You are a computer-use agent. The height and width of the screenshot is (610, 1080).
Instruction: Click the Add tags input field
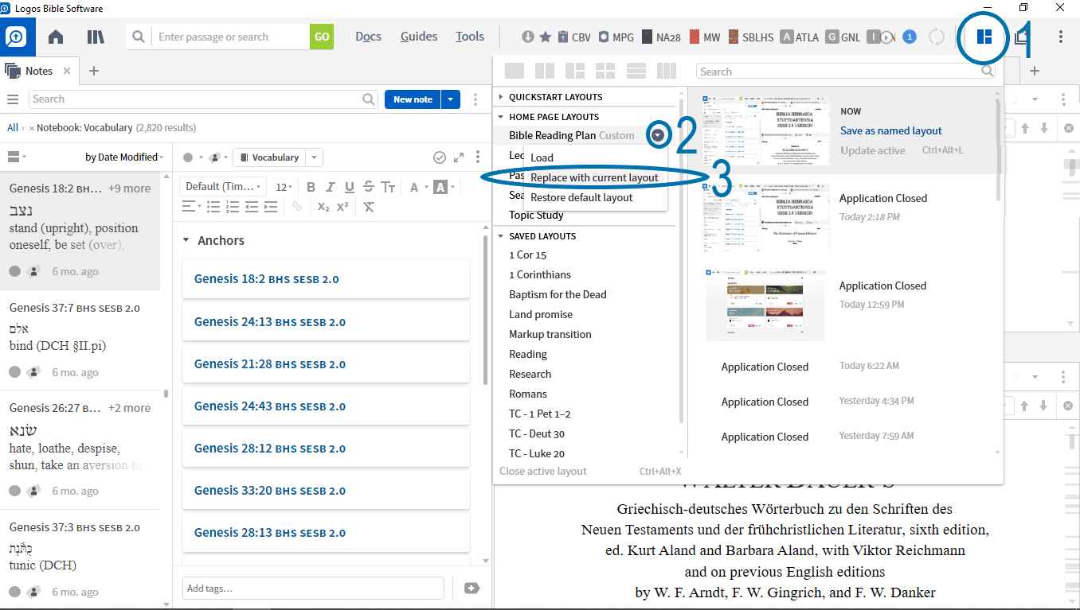coord(312,589)
